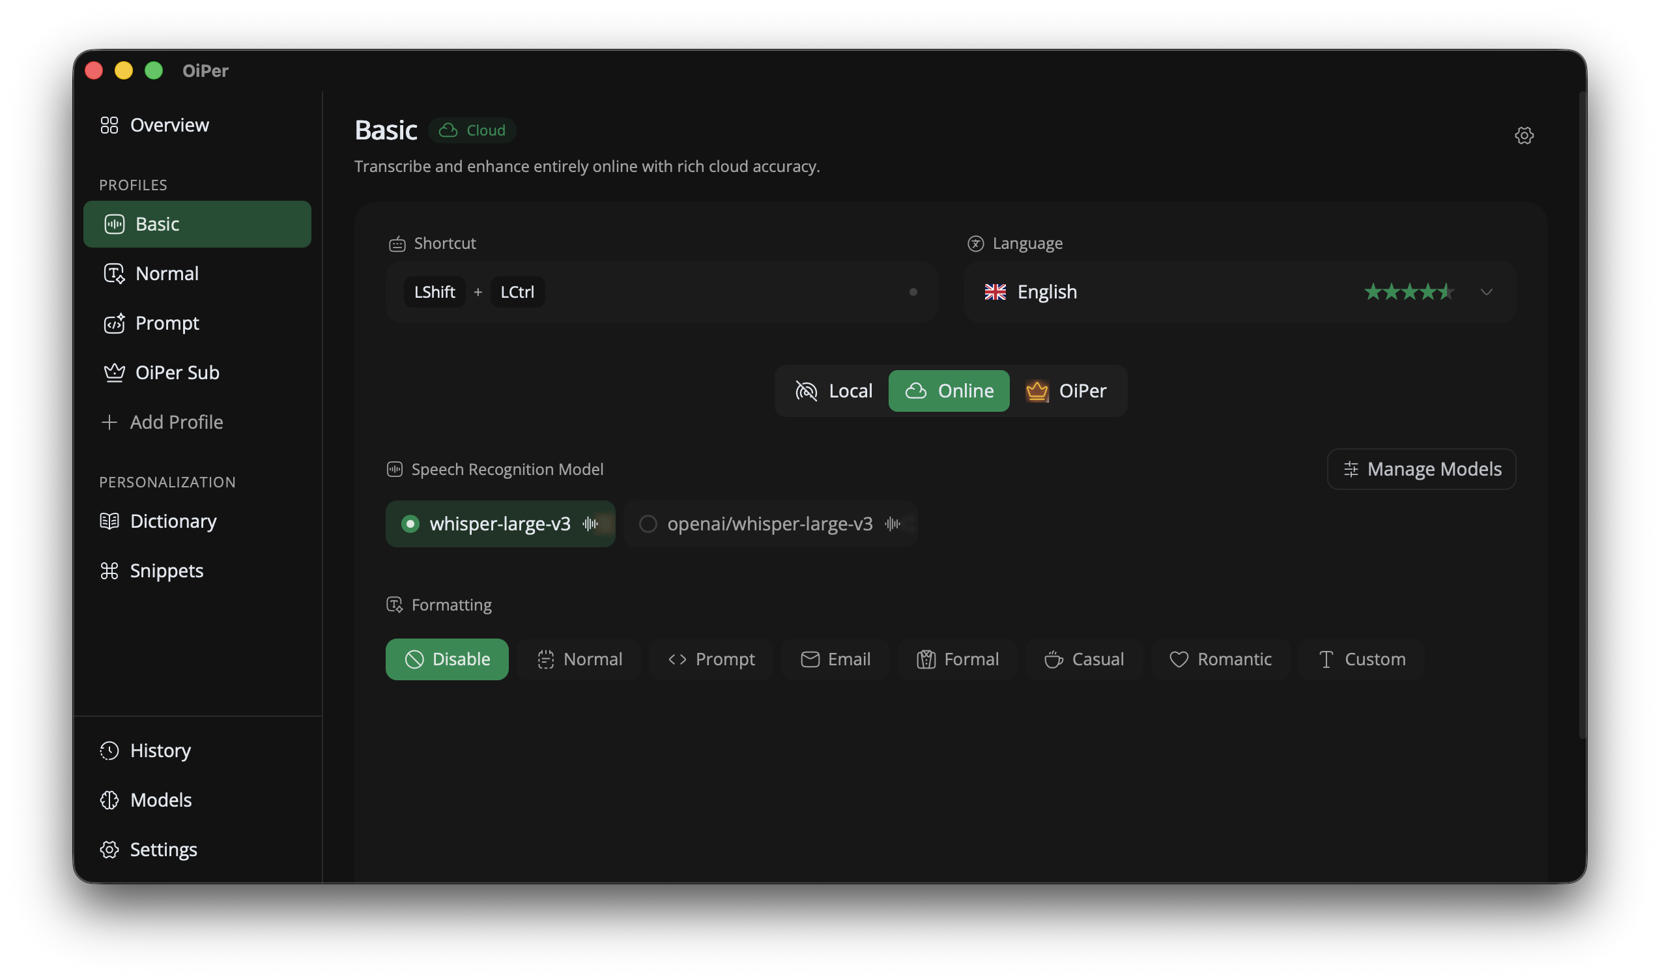Switch to Local mode
Screen dimensions: 1660x980
833,391
